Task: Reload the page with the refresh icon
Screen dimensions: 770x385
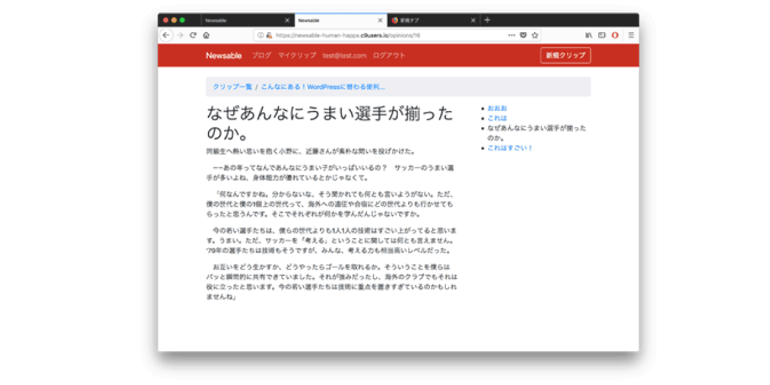Action: click(x=193, y=35)
